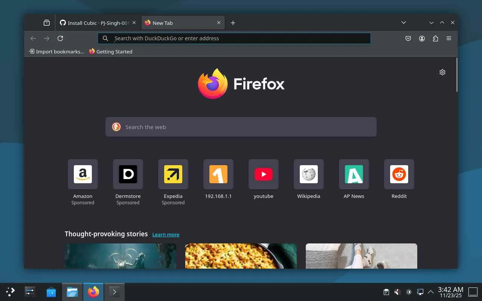The image size is (482, 301).
Task: Switch to the Install Cubic tab
Action: [98, 23]
